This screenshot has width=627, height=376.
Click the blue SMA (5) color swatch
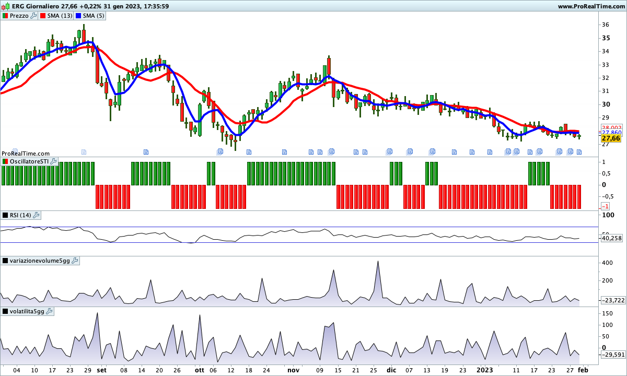coord(78,16)
